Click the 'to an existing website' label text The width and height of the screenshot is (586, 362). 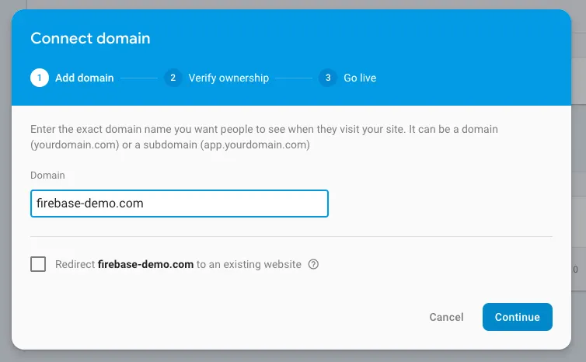(x=249, y=264)
